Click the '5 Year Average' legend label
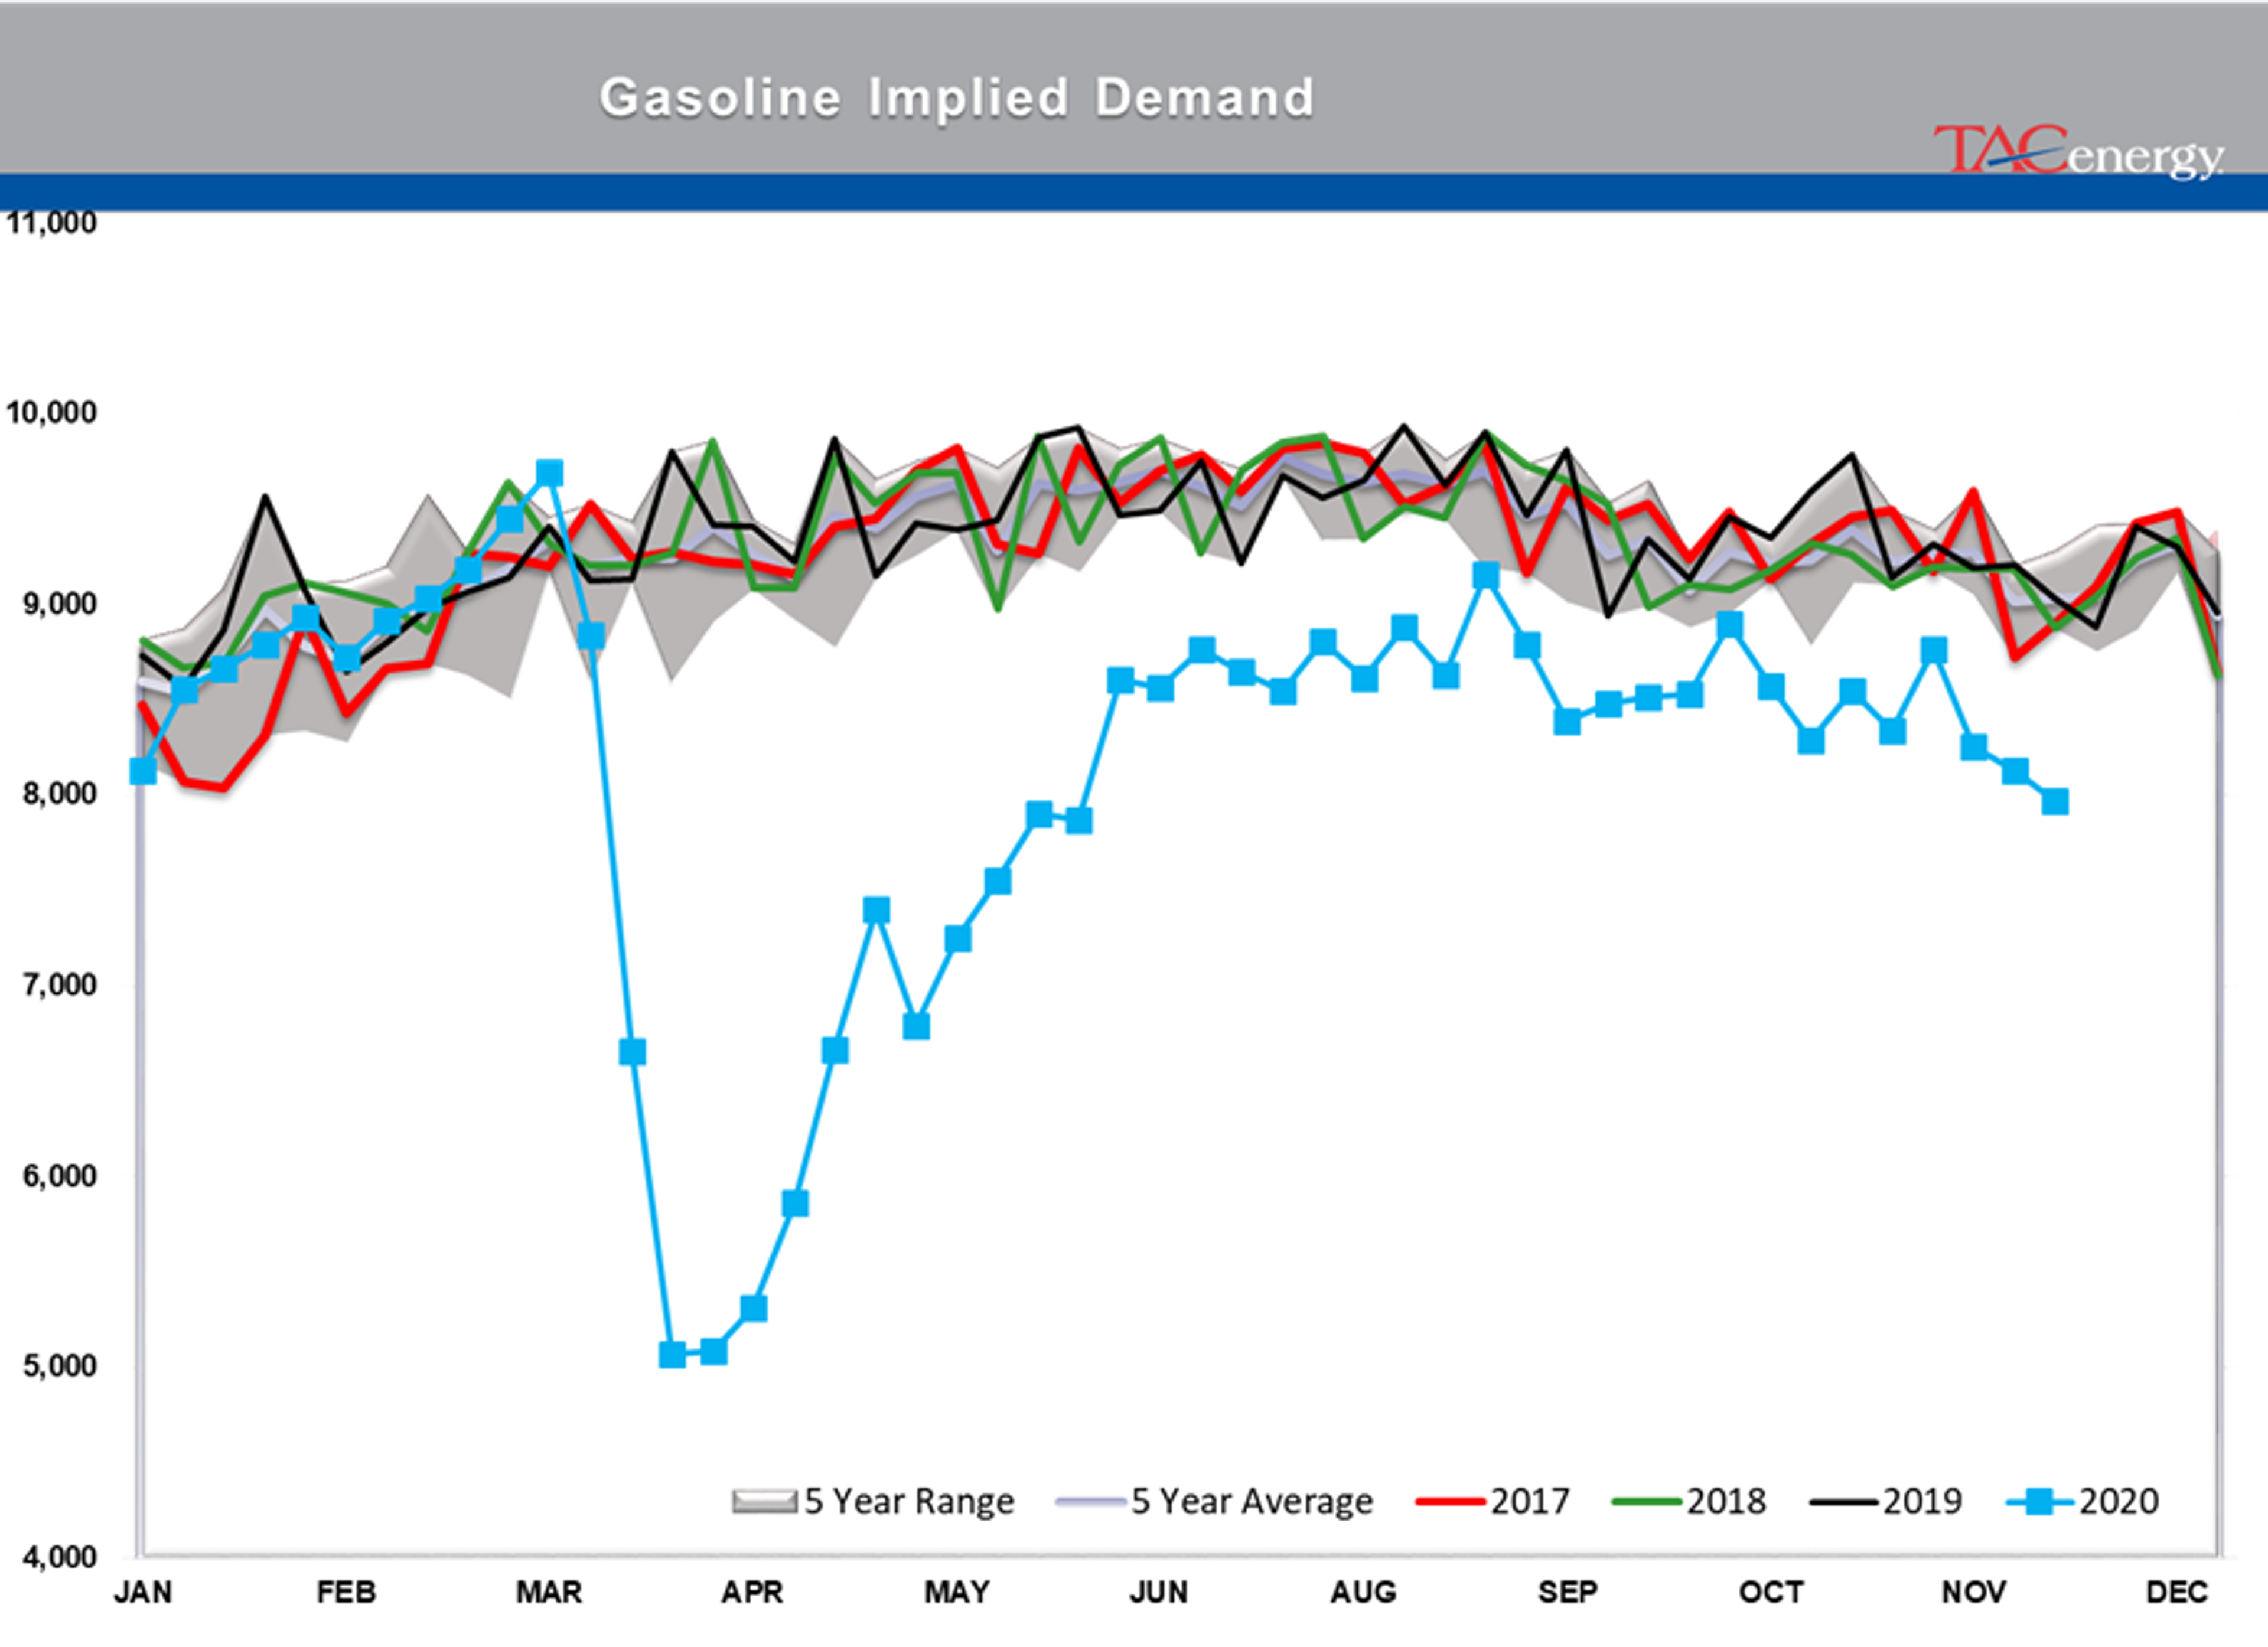This screenshot has width=2268, height=1647. click(1252, 1501)
